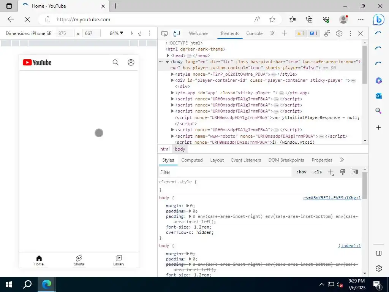The image size is (389, 292).
Task: Open the Favorites list icon
Action: pos(293,19)
